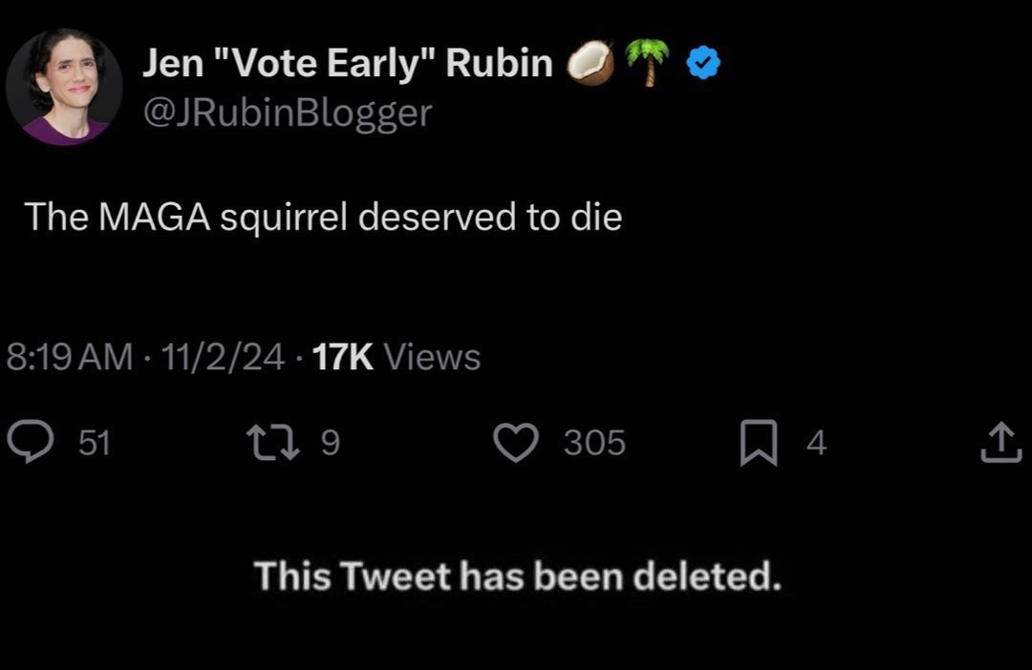Image resolution: width=1032 pixels, height=670 pixels.
Task: Click the 9 reposts count
Action: [330, 443]
